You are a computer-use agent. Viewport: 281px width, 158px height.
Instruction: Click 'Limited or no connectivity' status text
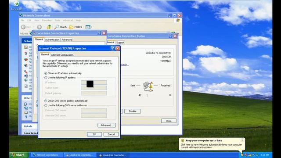tap(158, 53)
